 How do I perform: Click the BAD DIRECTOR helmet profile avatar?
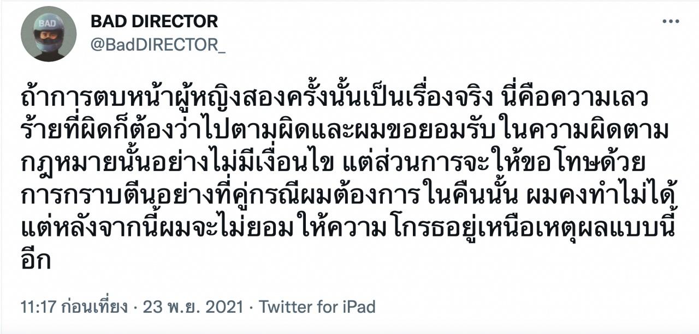(x=49, y=34)
